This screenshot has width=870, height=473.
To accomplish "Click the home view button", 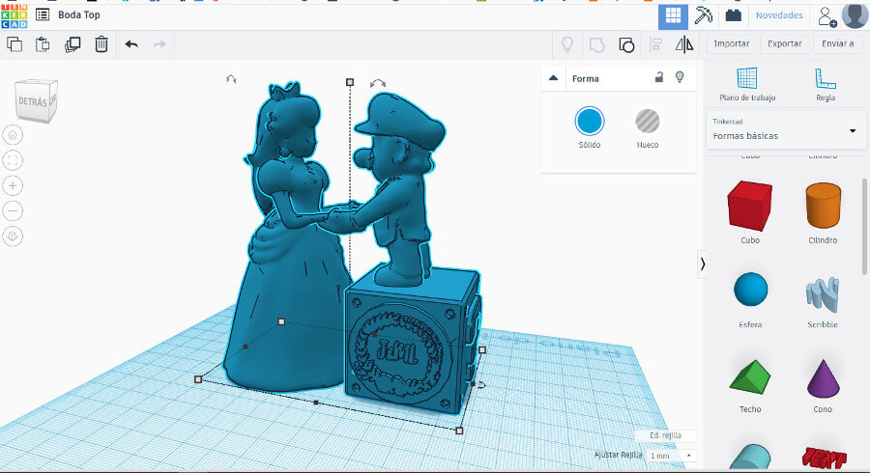I will coord(14,135).
